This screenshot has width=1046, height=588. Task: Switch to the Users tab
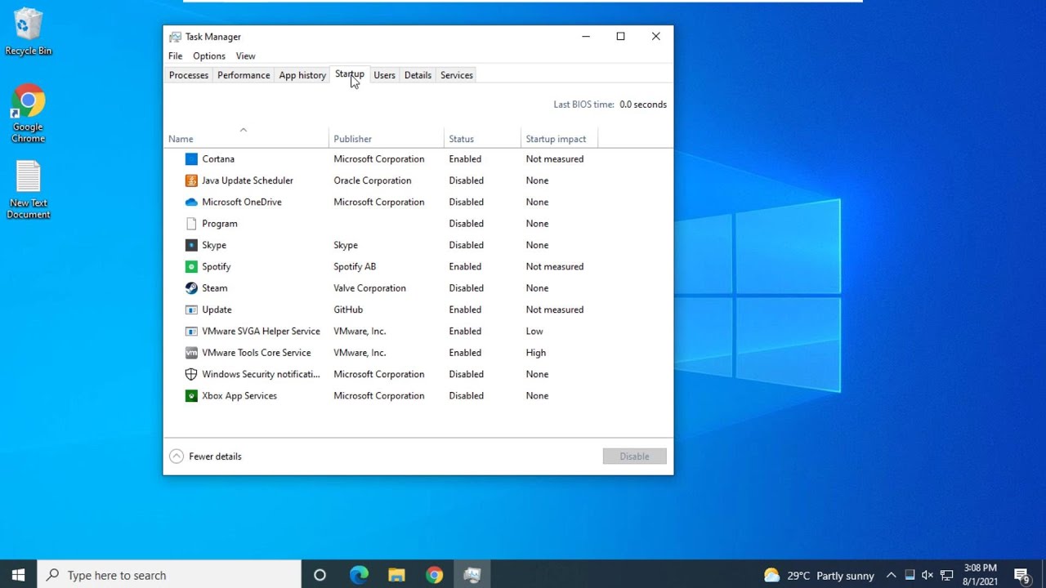coord(384,75)
